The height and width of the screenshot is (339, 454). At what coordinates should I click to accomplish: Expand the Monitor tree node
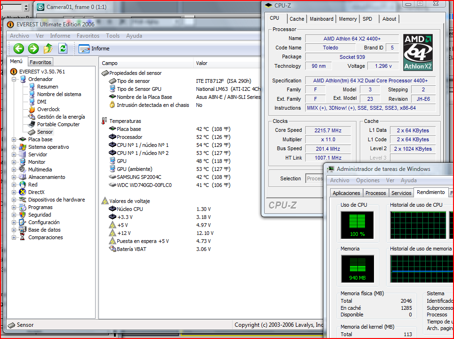pos(14,162)
